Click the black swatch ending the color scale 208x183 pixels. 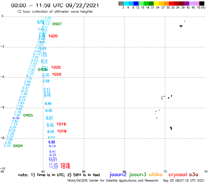tap(202, 3)
